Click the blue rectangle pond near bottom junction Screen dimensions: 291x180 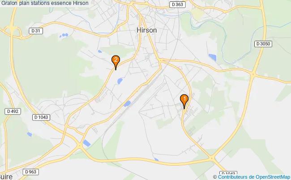pos(87,143)
